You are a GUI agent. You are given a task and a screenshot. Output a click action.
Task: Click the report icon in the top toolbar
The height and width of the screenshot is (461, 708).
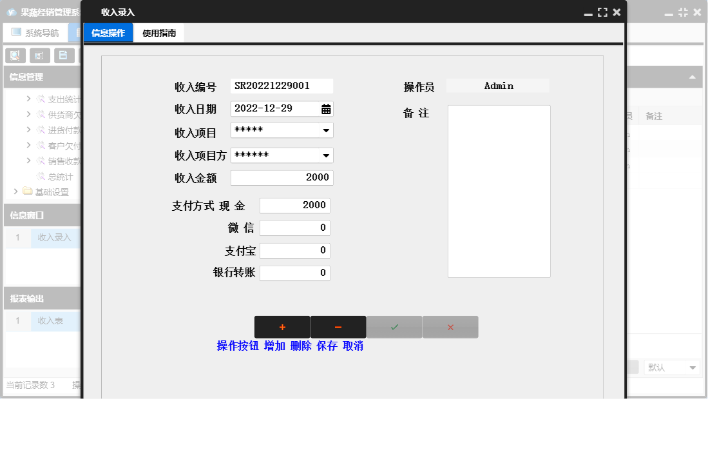[x=39, y=55]
